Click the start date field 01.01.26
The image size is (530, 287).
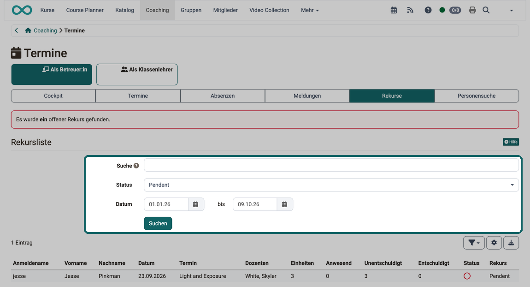tap(166, 204)
